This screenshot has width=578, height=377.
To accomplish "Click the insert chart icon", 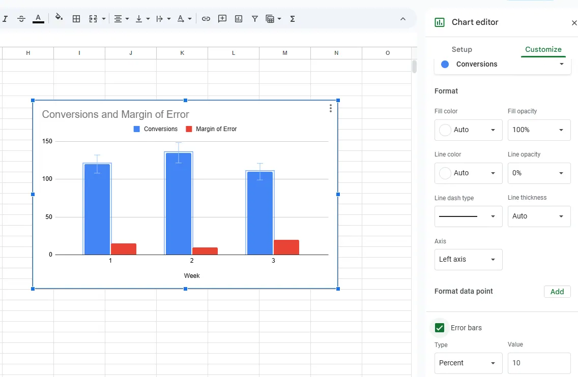I will [x=239, y=19].
